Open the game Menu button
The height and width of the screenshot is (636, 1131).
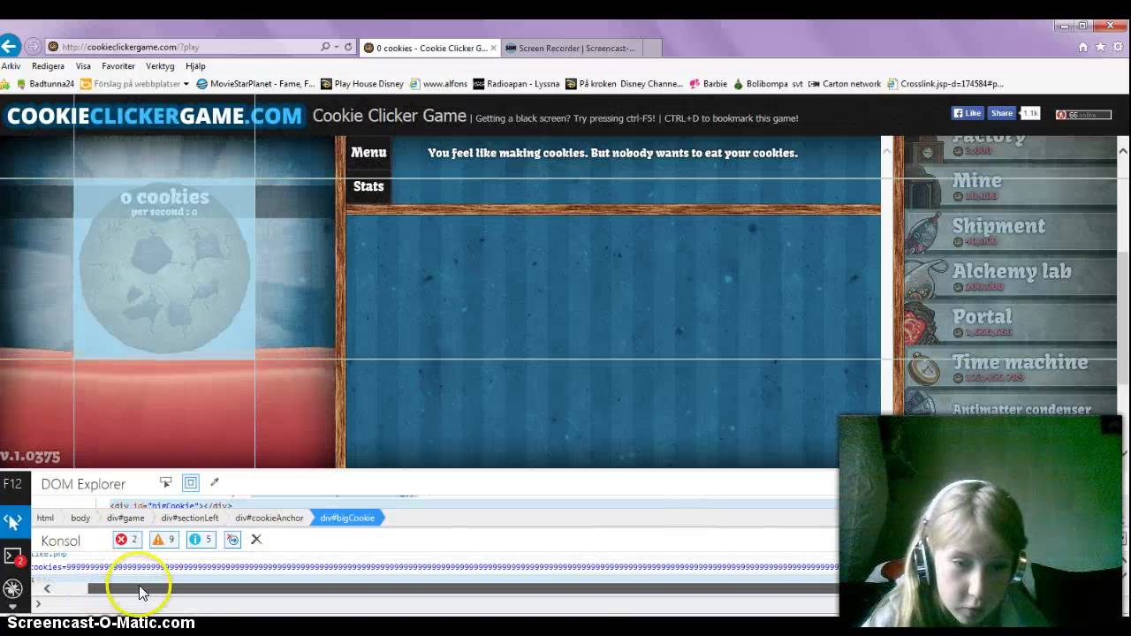click(368, 152)
